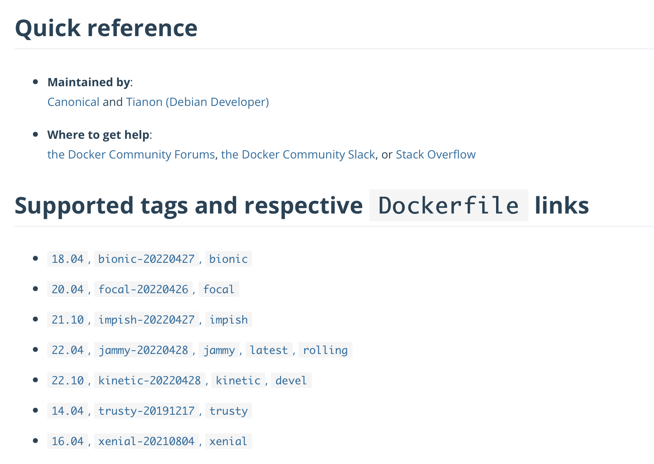The height and width of the screenshot is (464, 654).
Task: Open the 18.04 tag Dockerfile link
Action: [x=68, y=259]
